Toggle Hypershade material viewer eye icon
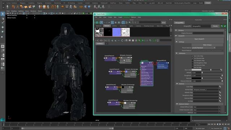The height and width of the screenshot is (130, 231). 97,22
